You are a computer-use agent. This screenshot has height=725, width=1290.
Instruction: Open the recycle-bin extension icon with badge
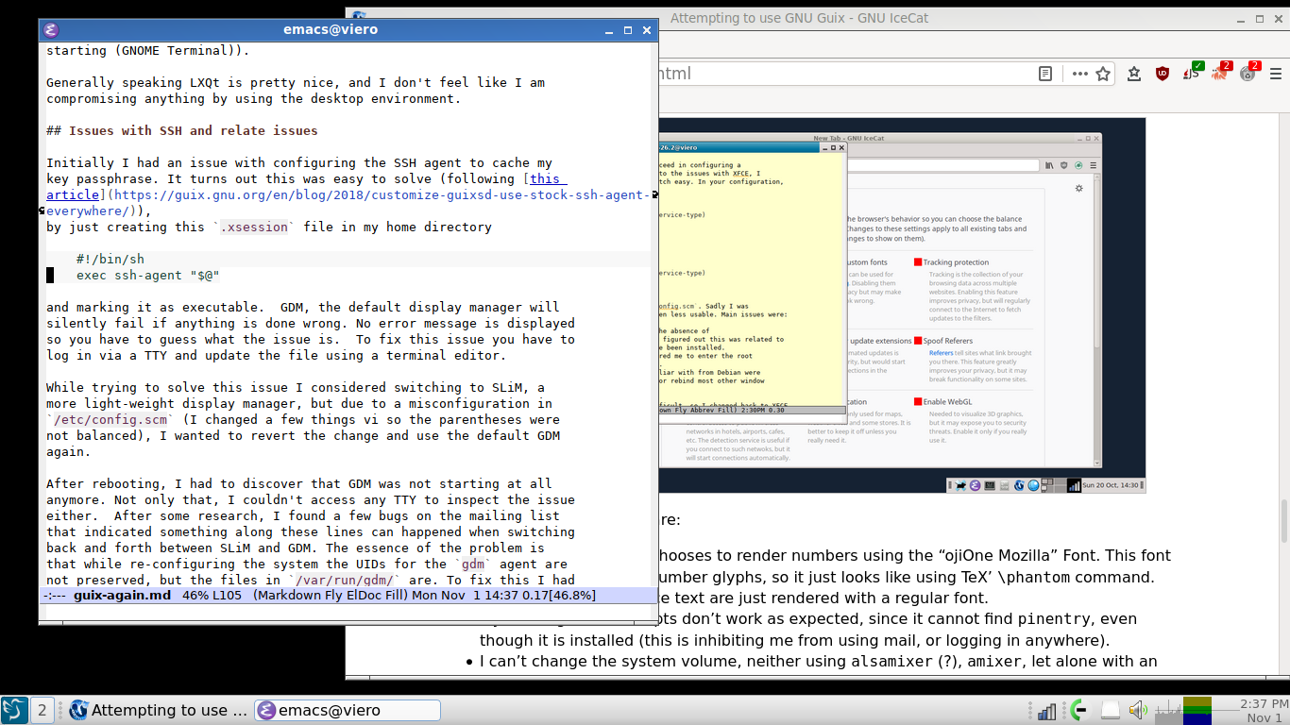tap(1249, 72)
